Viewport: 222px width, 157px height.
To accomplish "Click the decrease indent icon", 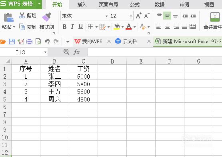I will 185,16.
